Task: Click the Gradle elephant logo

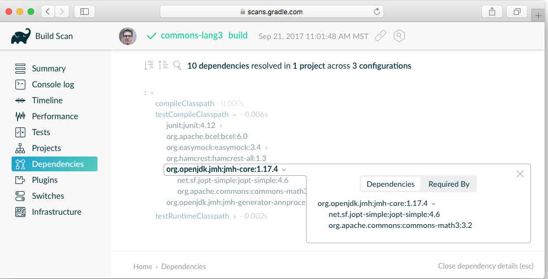Action: click(20, 36)
